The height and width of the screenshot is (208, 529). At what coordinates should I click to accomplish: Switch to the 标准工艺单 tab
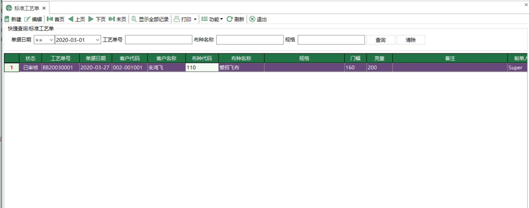click(x=26, y=8)
